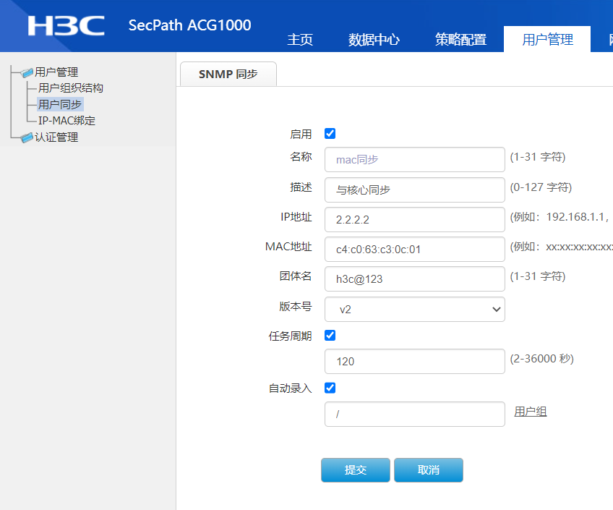Select the SNMP 同步 tab

[x=228, y=74]
